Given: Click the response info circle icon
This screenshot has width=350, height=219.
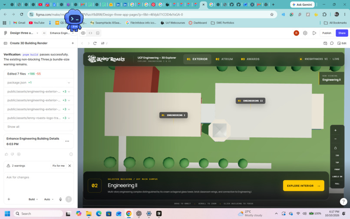Looking at the screenshot, I should pyautogui.click(x=71, y=154).
